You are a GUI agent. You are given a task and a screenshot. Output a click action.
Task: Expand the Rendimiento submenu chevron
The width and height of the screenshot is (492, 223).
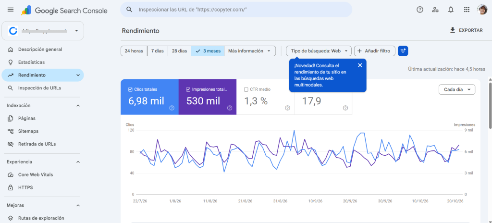pos(78,75)
